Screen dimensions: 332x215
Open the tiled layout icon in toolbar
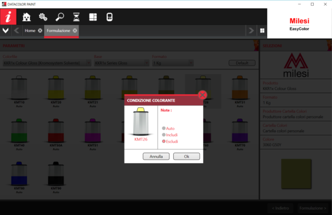tap(93, 17)
